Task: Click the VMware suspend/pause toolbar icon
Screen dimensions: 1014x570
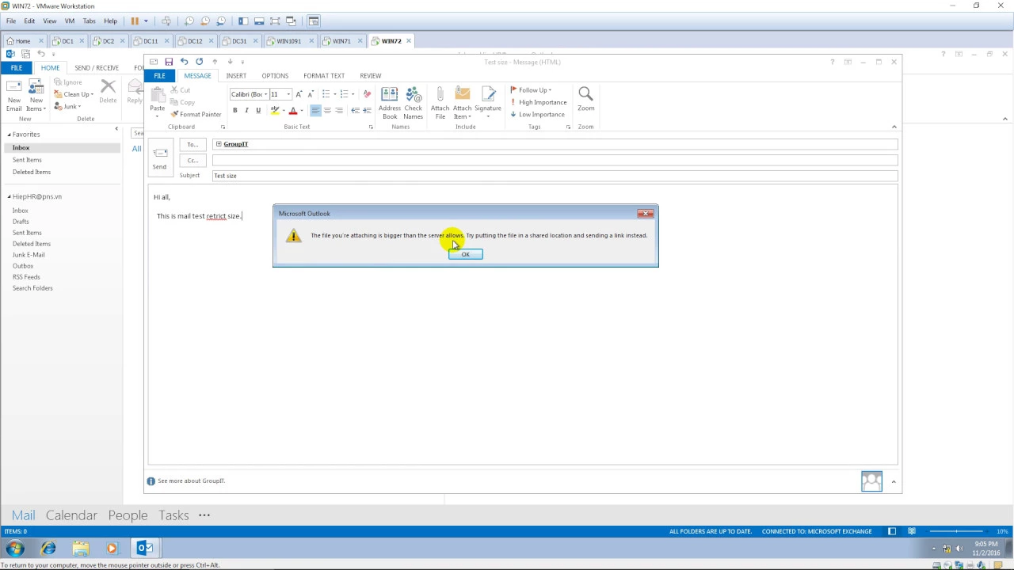Action: coord(135,21)
